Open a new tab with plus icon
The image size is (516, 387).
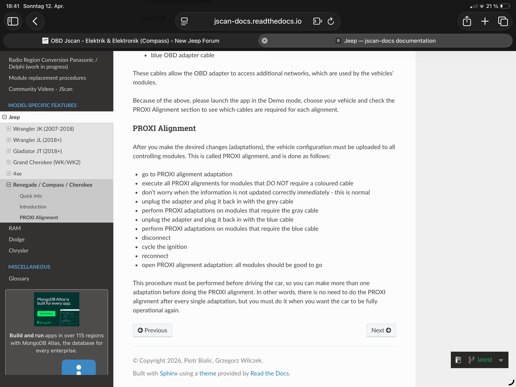pos(485,21)
